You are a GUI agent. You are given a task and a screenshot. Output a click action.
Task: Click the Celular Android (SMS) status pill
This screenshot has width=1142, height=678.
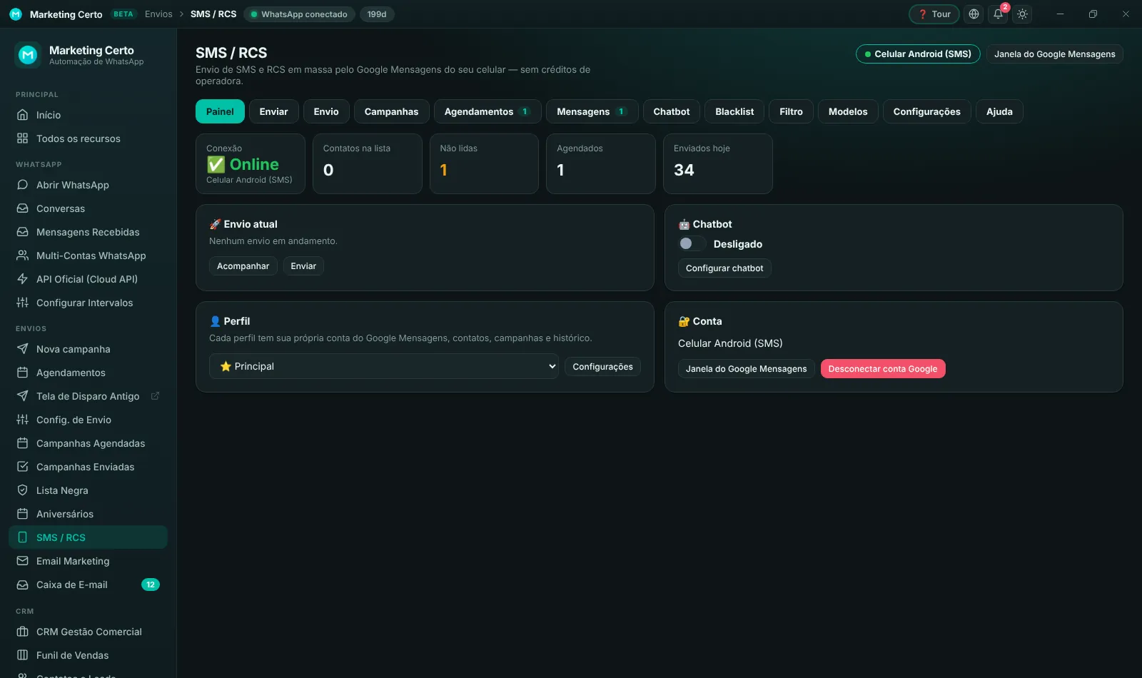pos(918,54)
